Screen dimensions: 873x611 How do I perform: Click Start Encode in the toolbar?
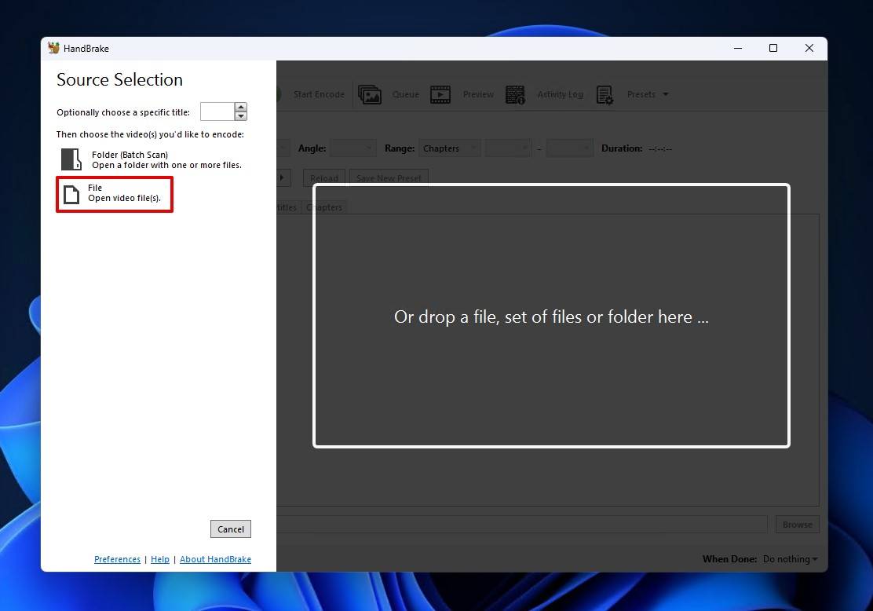tap(319, 95)
